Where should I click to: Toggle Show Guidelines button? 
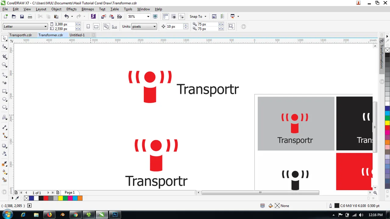pyautogui.click(x=182, y=16)
